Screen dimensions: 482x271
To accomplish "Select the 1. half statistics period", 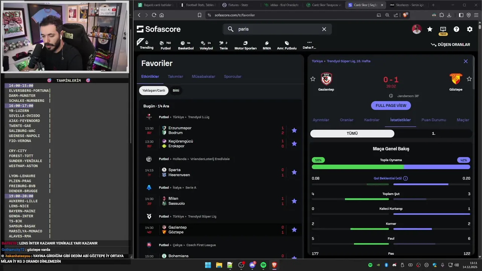I will 433,134.
